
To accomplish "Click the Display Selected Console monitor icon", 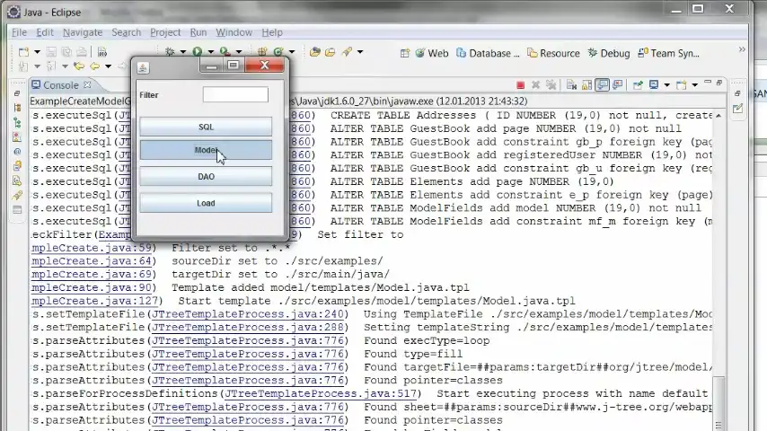I will pyautogui.click(x=654, y=85).
